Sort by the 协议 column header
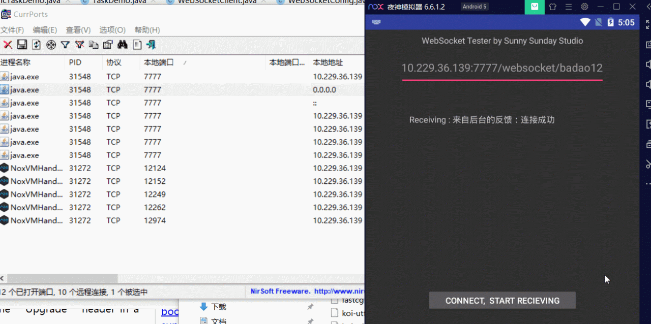Image resolution: width=651 pixels, height=324 pixels. [x=122, y=62]
